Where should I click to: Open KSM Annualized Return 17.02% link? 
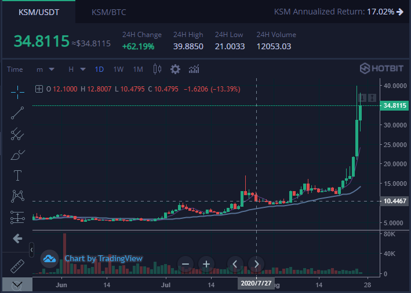click(x=339, y=12)
